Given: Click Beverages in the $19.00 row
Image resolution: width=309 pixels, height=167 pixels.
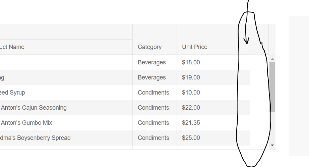Looking at the screenshot, I should click(152, 77).
